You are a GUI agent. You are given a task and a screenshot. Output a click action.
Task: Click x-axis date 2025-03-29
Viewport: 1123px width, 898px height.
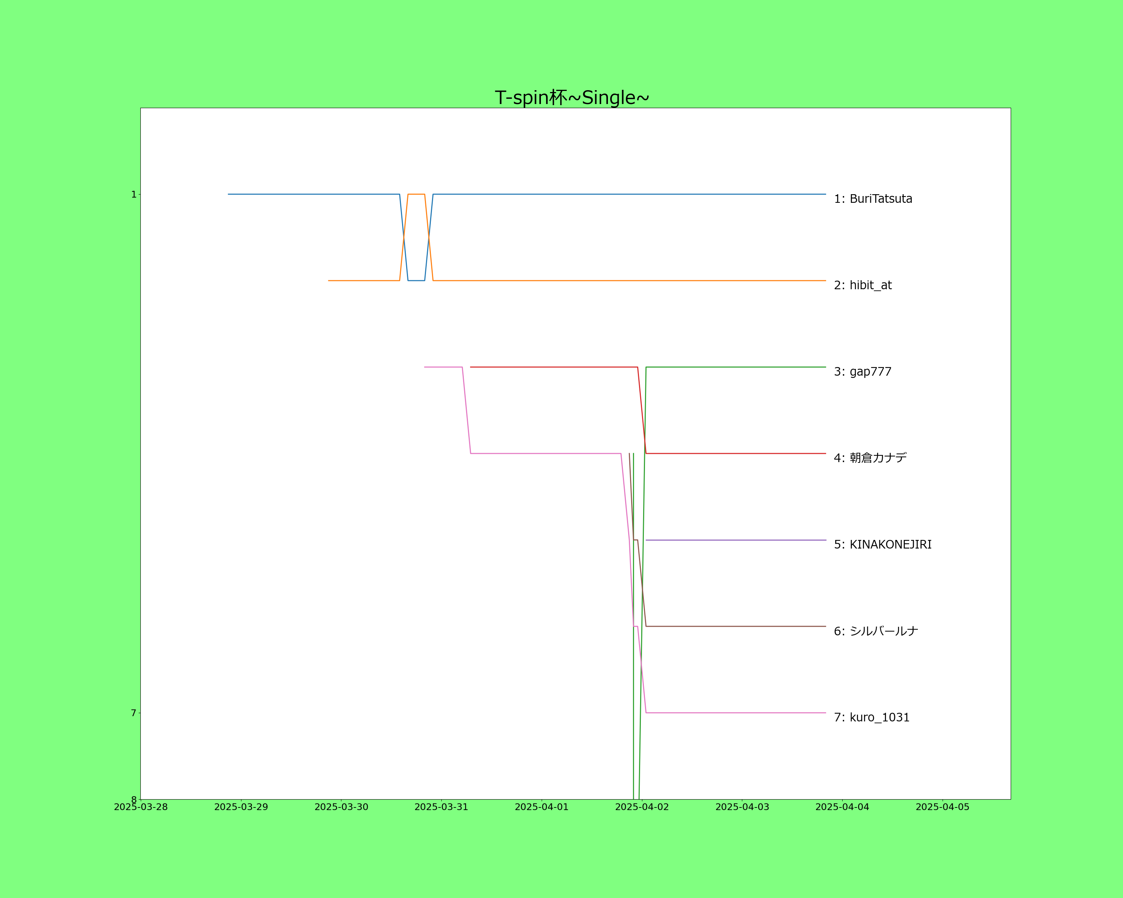click(241, 807)
